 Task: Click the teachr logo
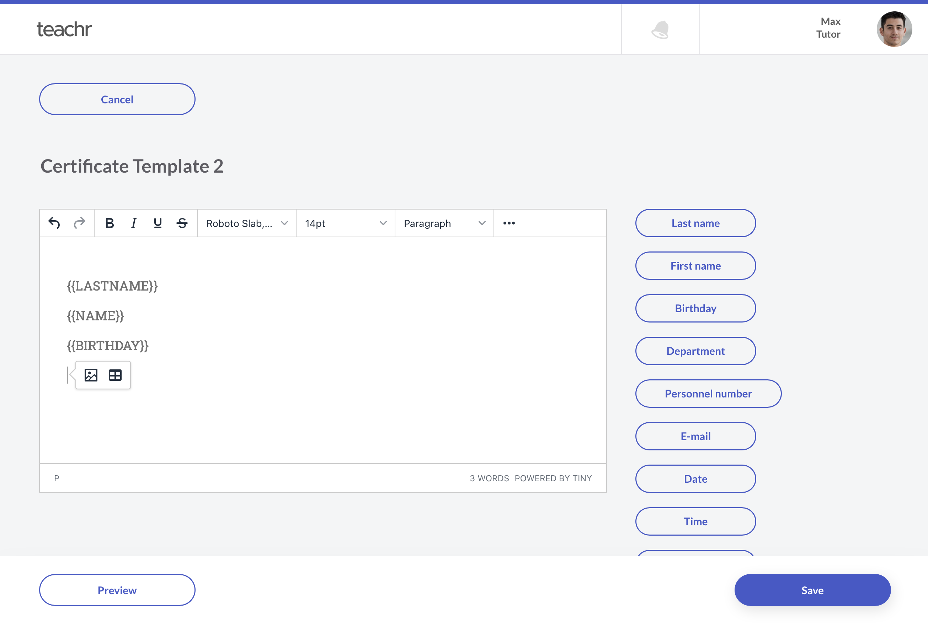point(64,29)
